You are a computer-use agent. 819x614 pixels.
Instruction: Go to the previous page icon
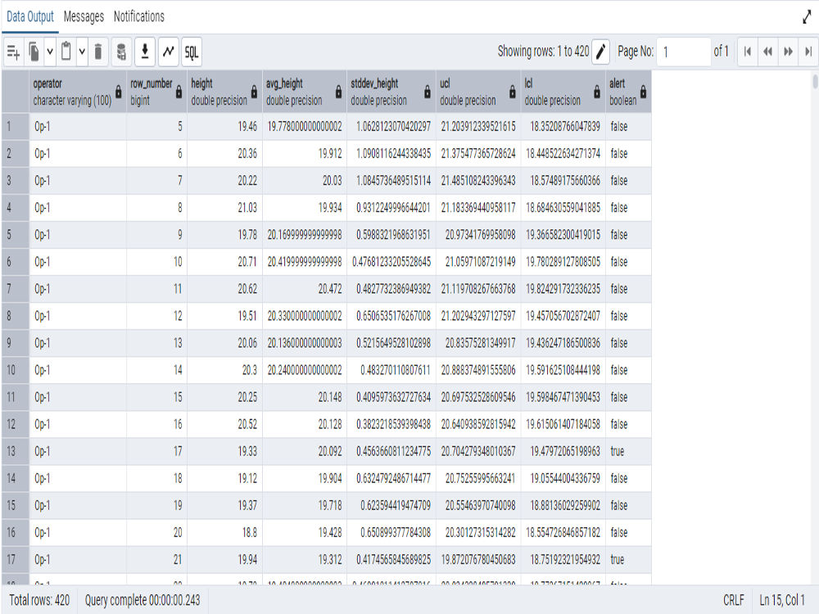click(x=768, y=52)
